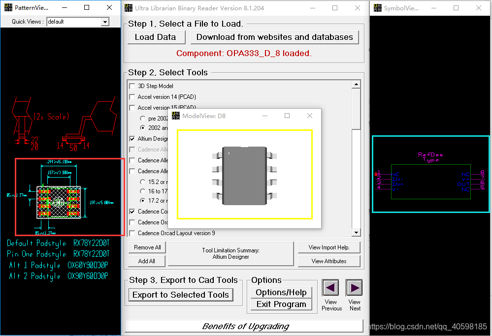The height and width of the screenshot is (336, 492).
Task: Enable the 3D Step Model checkbox
Action: [132, 86]
